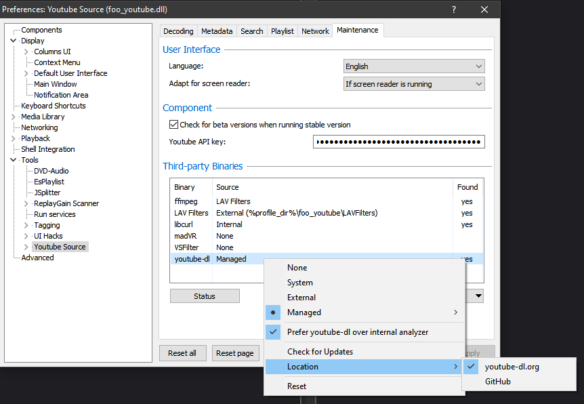Click the Reset page button
Image resolution: width=584 pixels, height=404 pixels.
tap(234, 353)
